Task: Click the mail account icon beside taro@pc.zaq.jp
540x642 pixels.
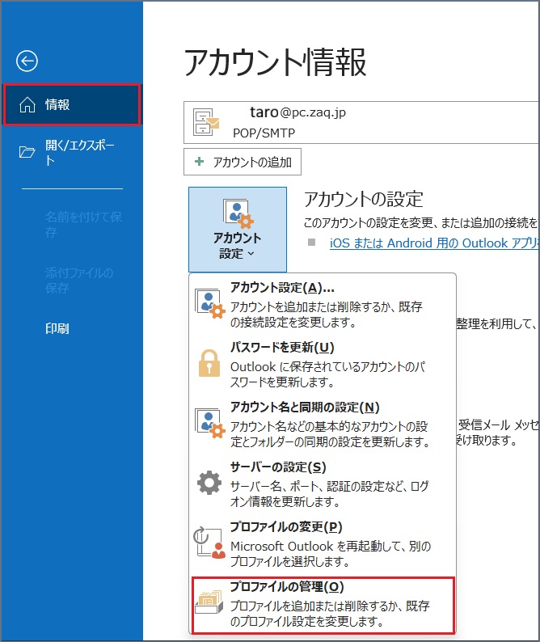Action: 205,122
